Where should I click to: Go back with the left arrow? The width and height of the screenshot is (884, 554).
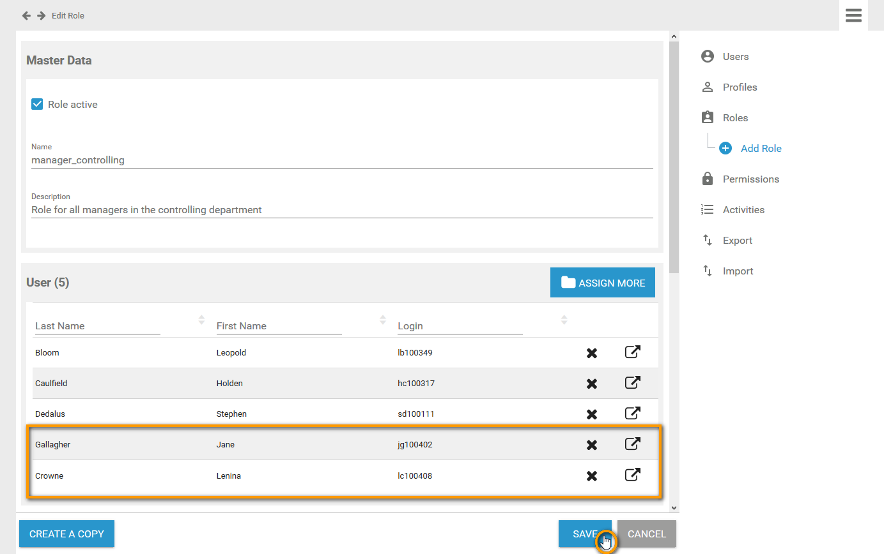coord(26,15)
